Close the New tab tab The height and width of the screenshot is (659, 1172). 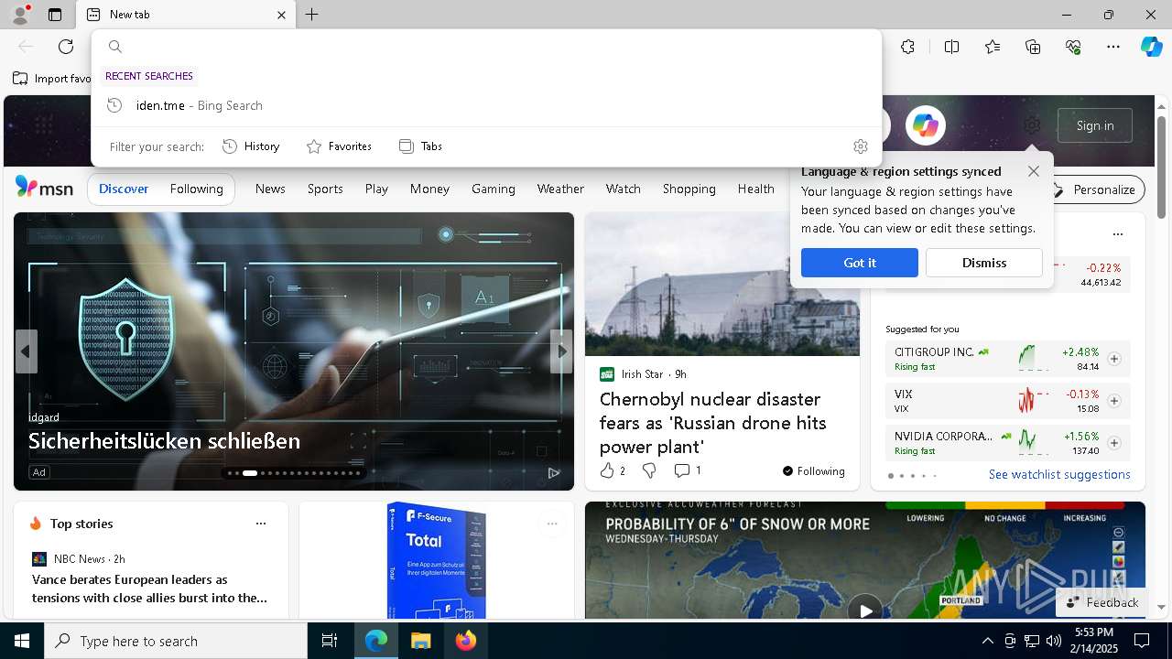click(x=281, y=15)
